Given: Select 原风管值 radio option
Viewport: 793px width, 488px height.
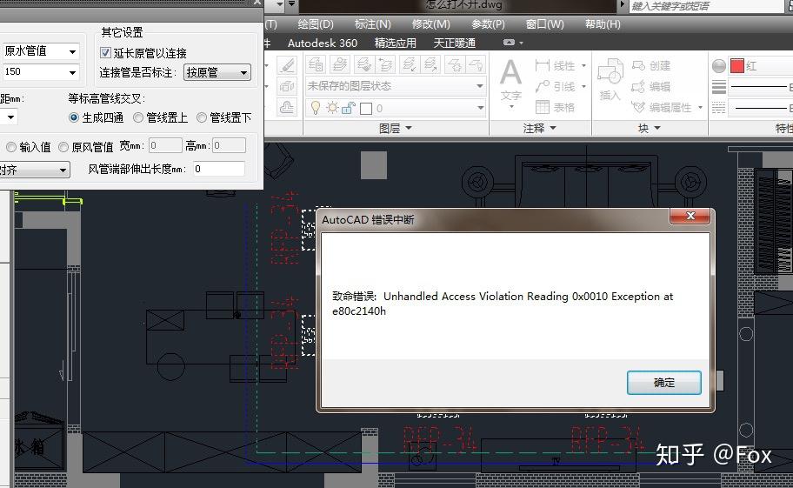Looking at the screenshot, I should tap(63, 147).
